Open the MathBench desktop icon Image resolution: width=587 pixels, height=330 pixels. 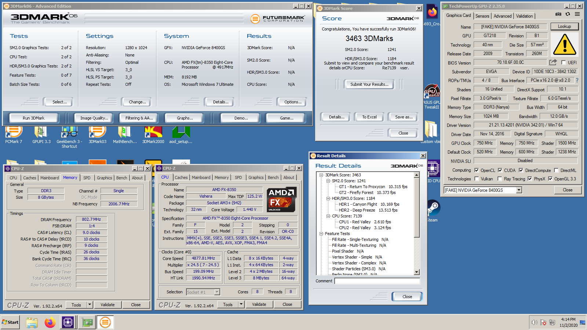click(125, 134)
